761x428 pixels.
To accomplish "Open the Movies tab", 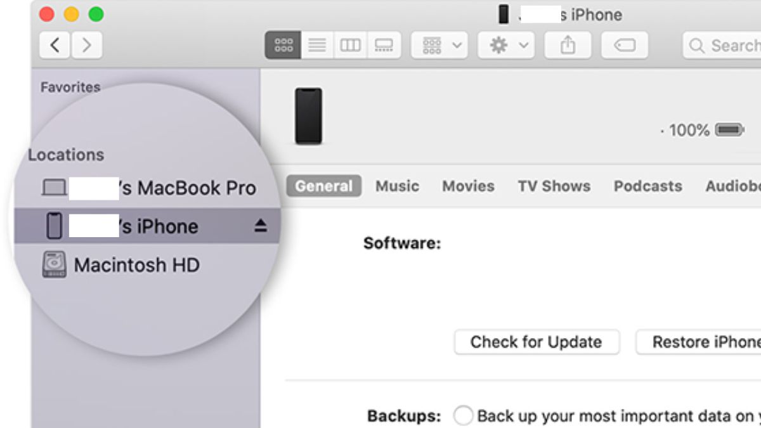I will [x=468, y=186].
